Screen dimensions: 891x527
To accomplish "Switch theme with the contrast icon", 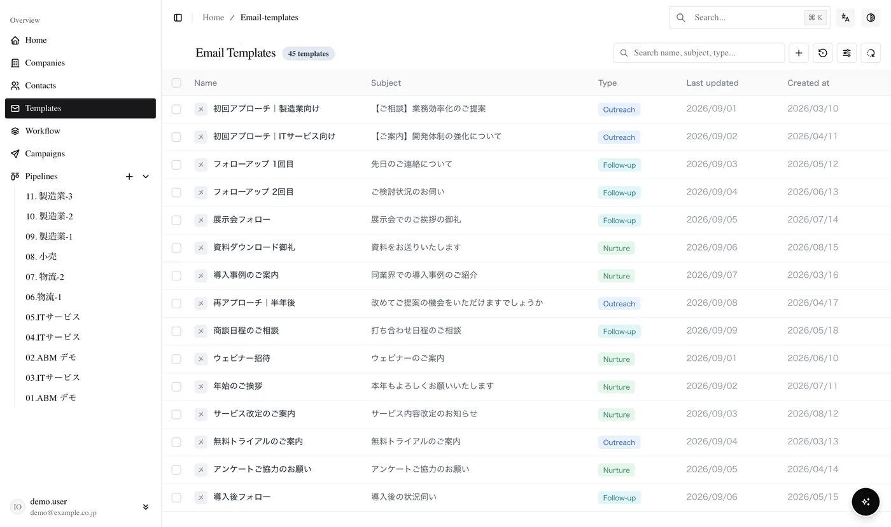I will tap(871, 18).
